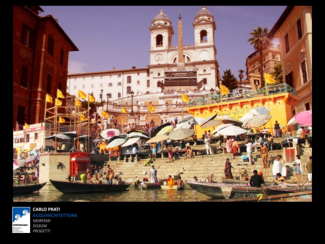Click the Tempodacqua wave logo
The height and width of the screenshot is (244, 325).
pos(21,215)
